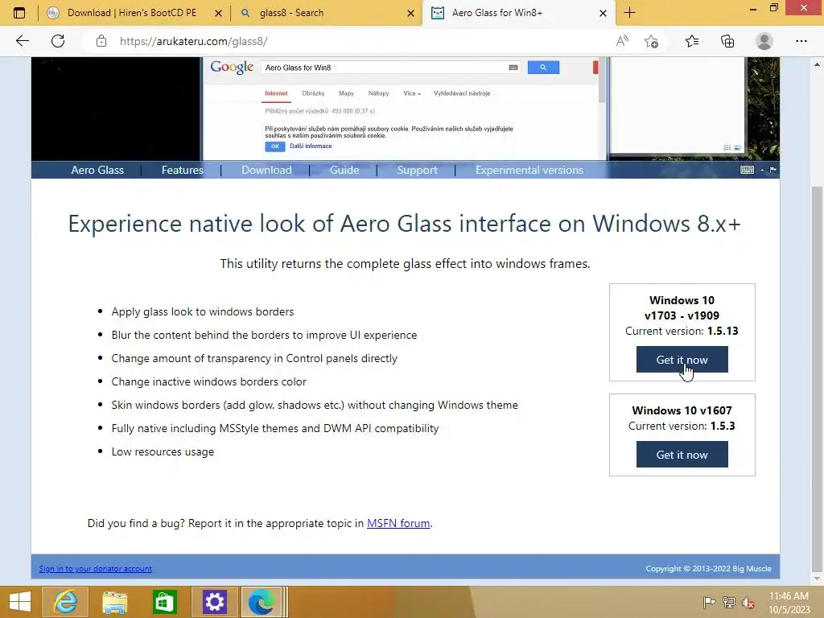Image resolution: width=824 pixels, height=618 pixels.
Task: Click 'Apply glass look to windows borders' text
Action: tap(202, 311)
